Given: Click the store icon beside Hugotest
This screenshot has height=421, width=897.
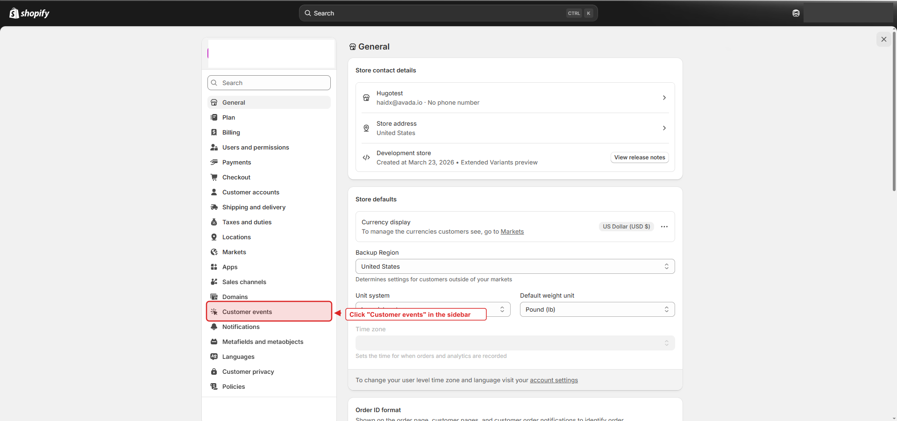Looking at the screenshot, I should (366, 98).
